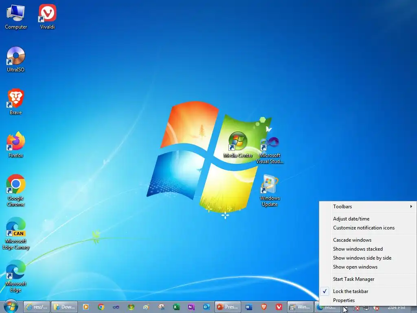The width and height of the screenshot is (417, 313).
Task: Select the Firefox desktop shortcut
Action: [x=16, y=145]
